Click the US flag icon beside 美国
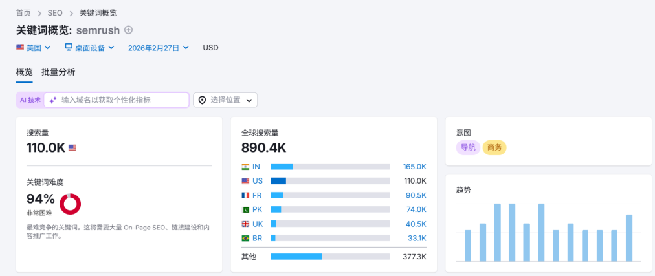655x276 pixels. 19,48
